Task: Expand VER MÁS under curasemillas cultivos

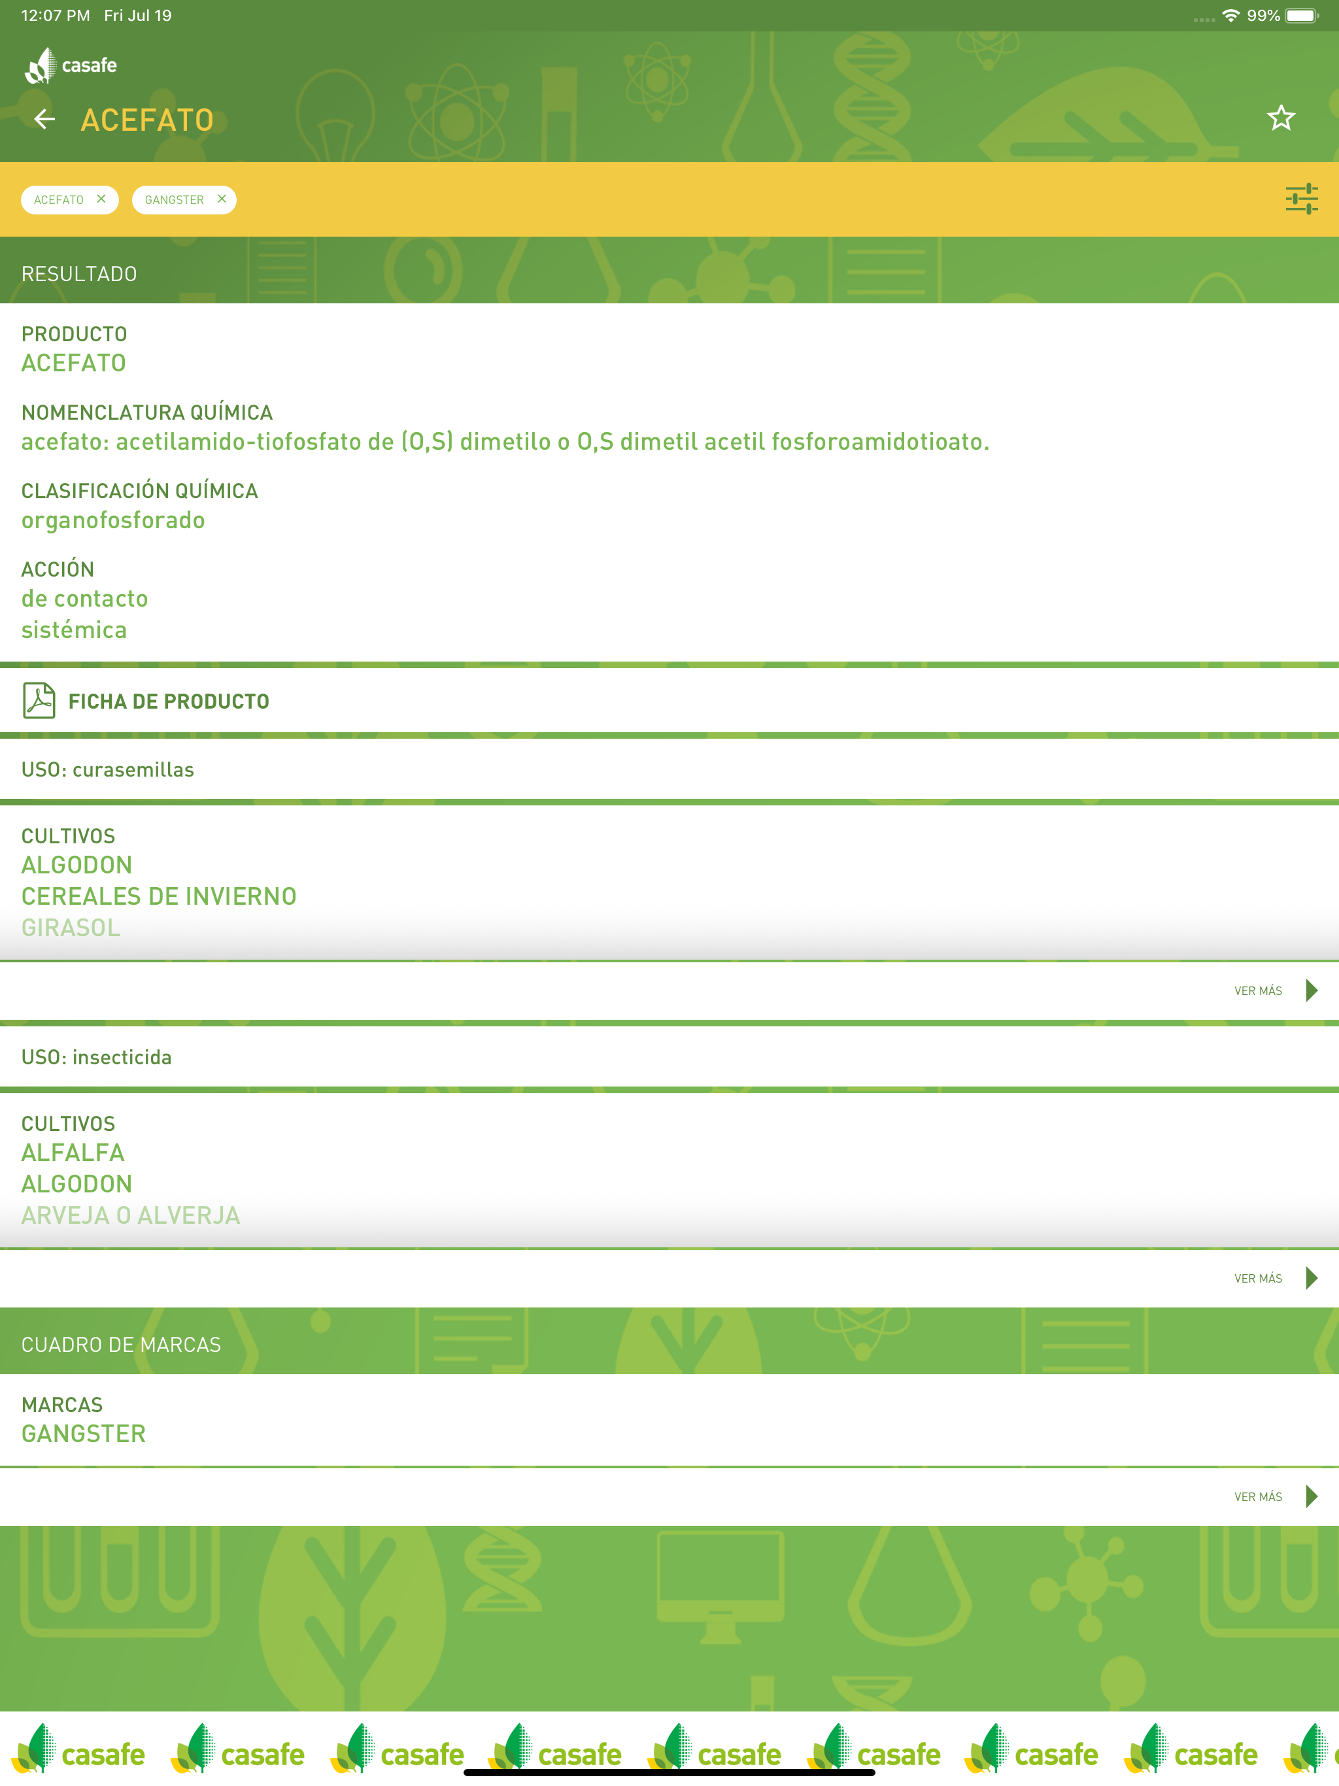Action: 1275,990
